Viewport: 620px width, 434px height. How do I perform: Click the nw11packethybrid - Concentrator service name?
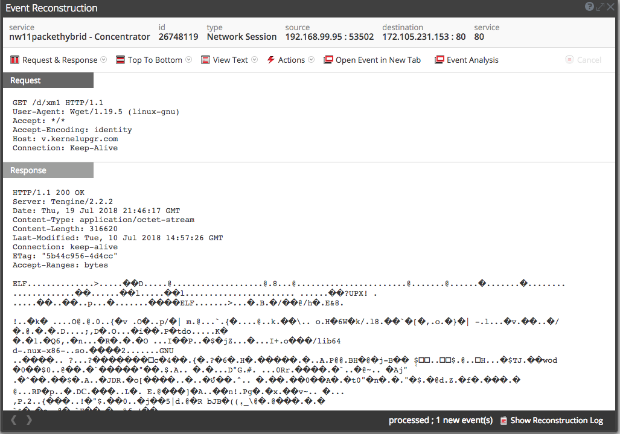pyautogui.click(x=80, y=37)
